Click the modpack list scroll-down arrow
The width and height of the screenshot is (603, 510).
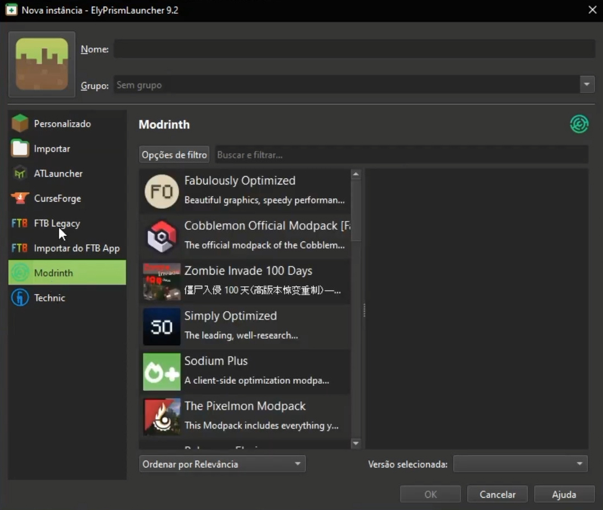pos(356,444)
